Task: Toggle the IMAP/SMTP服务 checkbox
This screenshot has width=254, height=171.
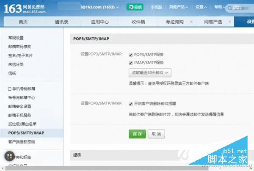Action: (x=130, y=63)
